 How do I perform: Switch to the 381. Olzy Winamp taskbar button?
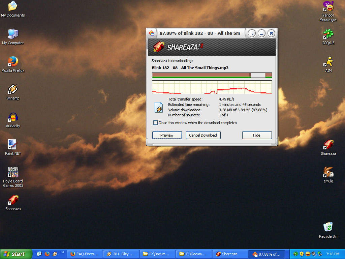121,254
